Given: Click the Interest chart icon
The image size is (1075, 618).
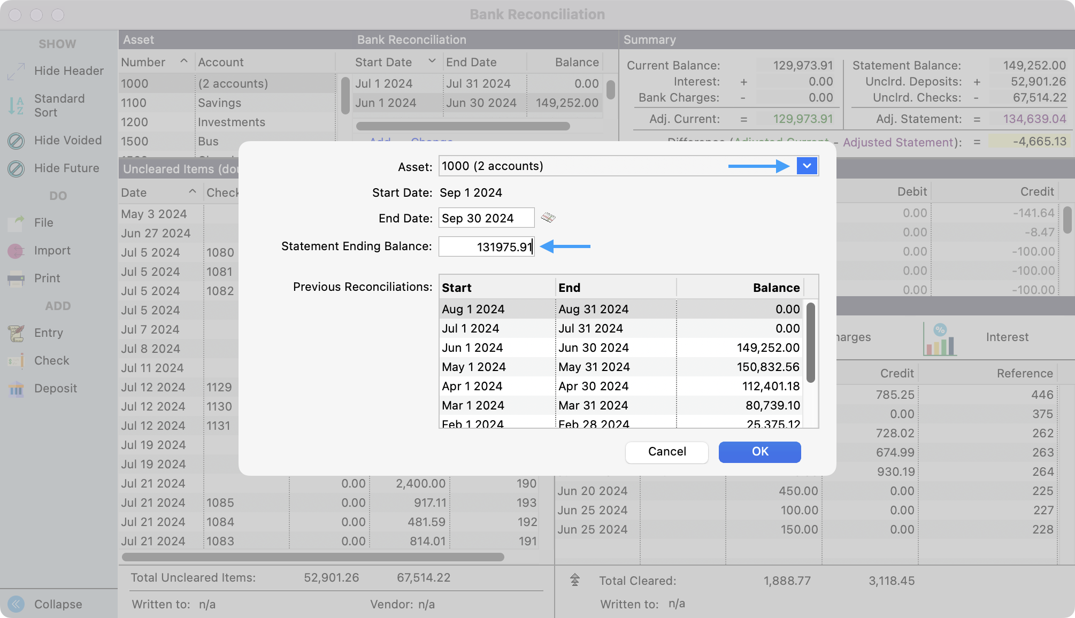Looking at the screenshot, I should (939, 339).
